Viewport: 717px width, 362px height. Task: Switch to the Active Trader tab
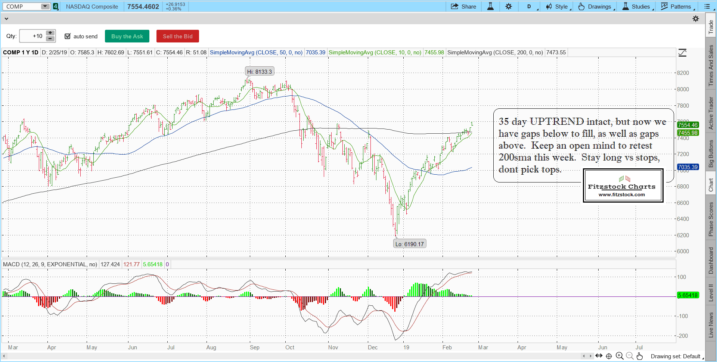coord(711,113)
